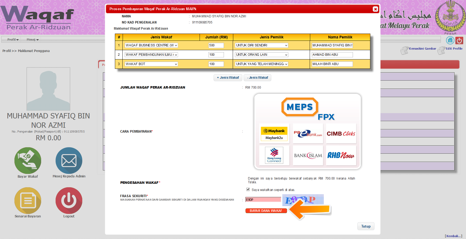This screenshot has width=466, height=239.
Task: Click the red Logout power icon
Action: click(x=69, y=201)
